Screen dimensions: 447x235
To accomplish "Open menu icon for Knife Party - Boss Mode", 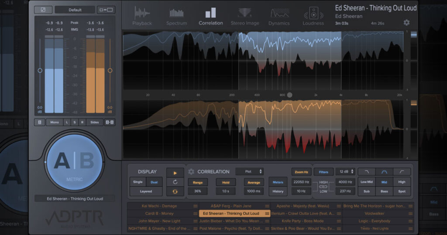I will pos(339,221).
